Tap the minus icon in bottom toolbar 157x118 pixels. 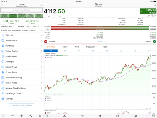tap(13, 116)
